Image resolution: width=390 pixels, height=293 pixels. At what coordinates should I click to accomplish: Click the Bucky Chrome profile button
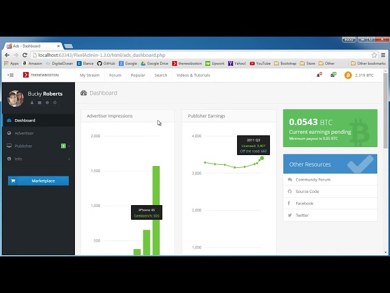pos(349,39)
